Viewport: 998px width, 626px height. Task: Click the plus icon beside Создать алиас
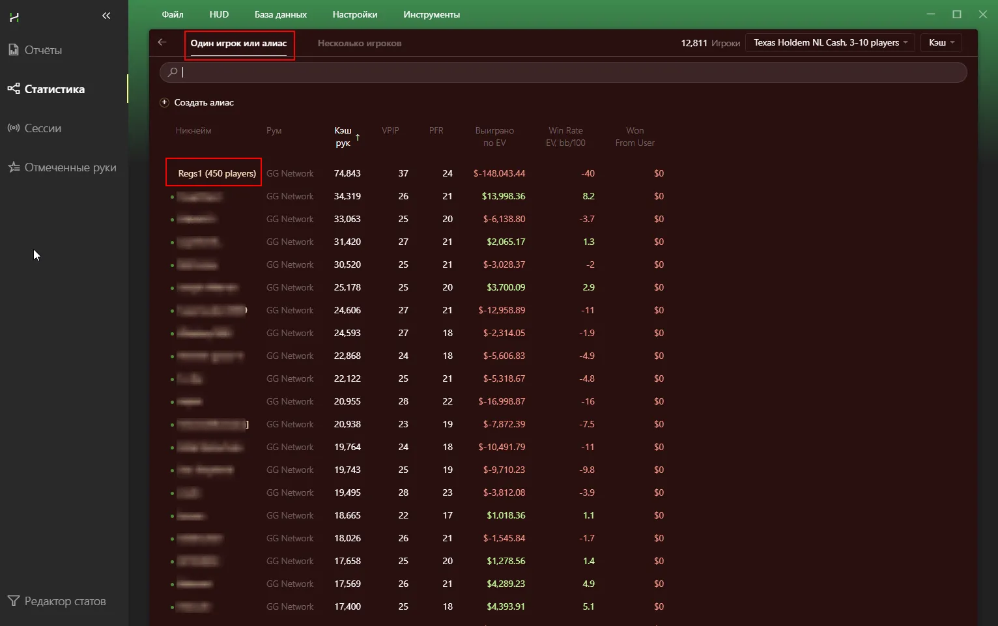164,102
